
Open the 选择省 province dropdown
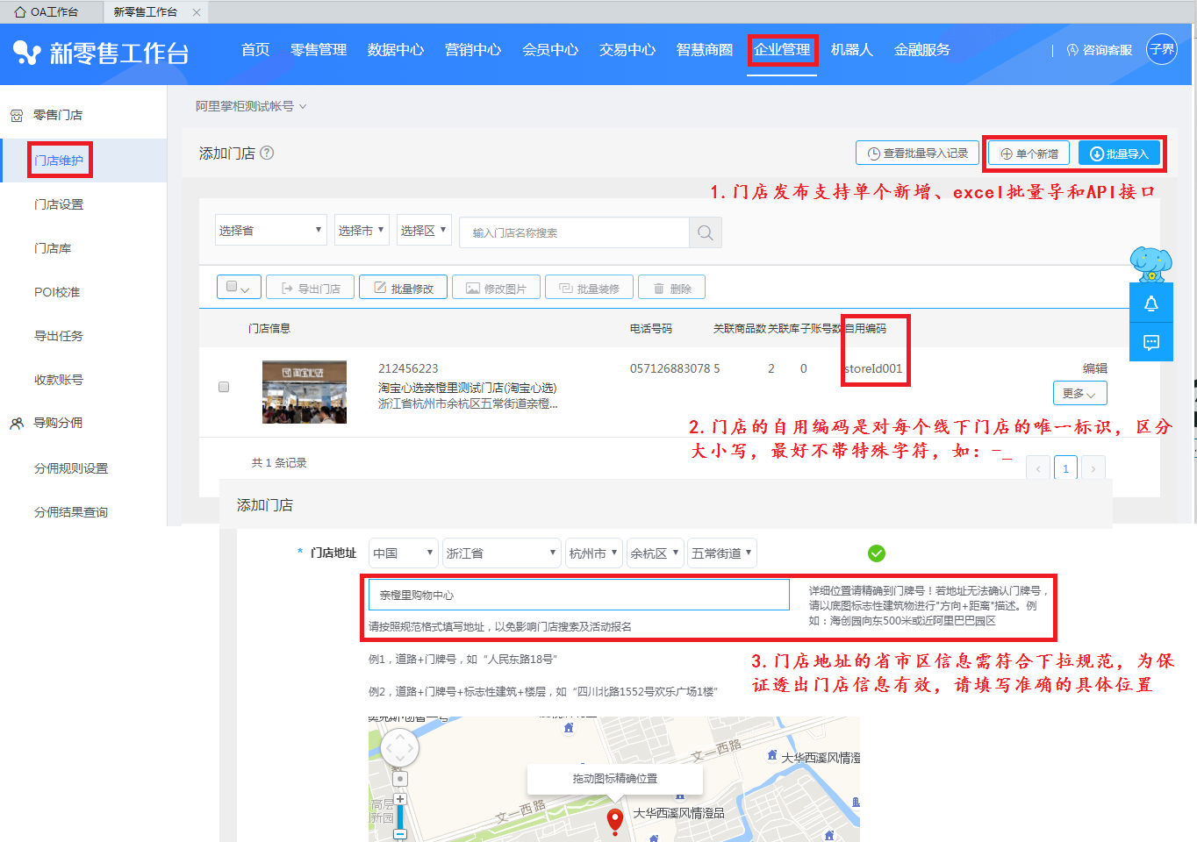click(x=271, y=230)
